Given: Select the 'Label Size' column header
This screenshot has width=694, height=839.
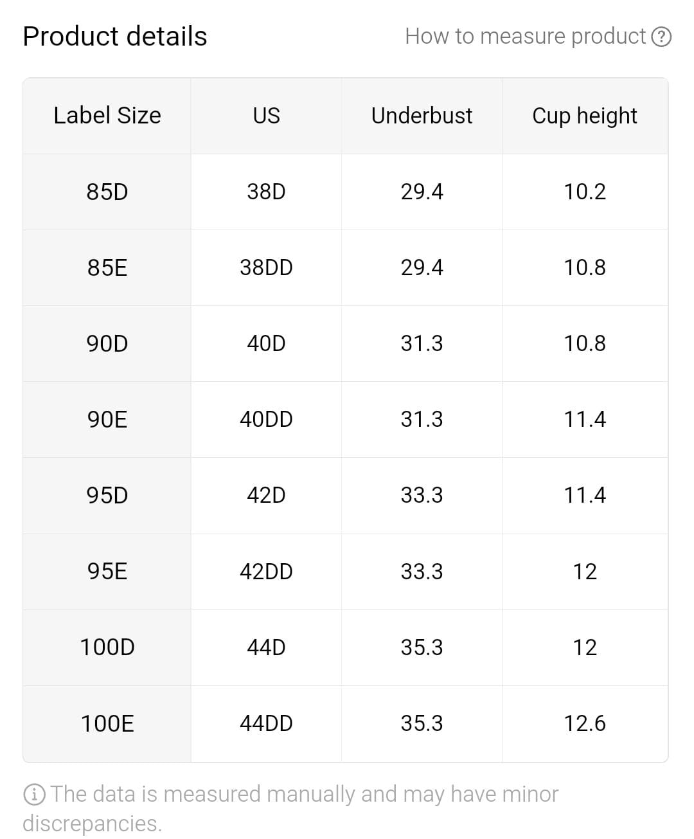Looking at the screenshot, I should point(107,116).
